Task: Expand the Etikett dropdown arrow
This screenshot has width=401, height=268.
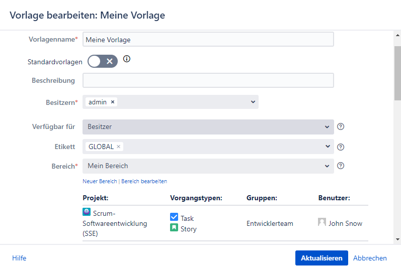Action: point(327,147)
